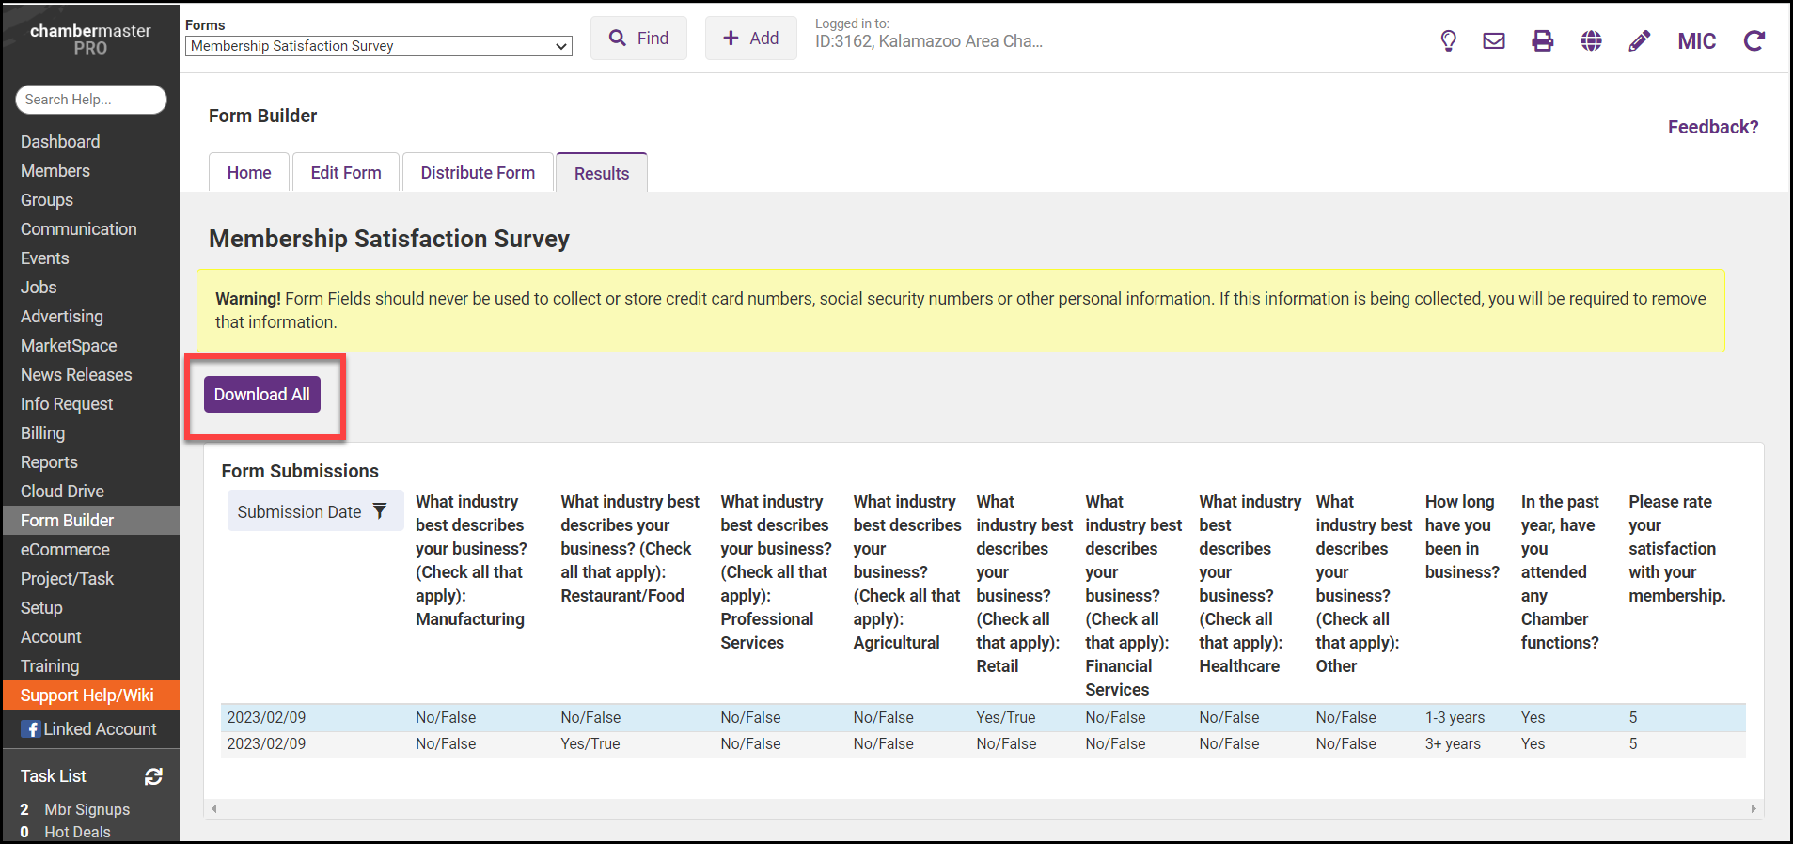
Task: Open the Distribute Form tab
Action: coord(478,173)
